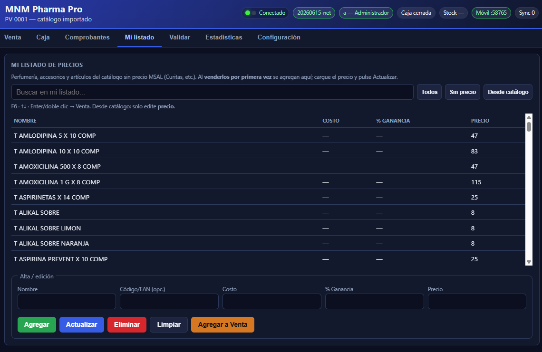Viewport: 542px width, 352px height.
Task: Click the orange Agregar a Venta button
Action: click(223, 325)
